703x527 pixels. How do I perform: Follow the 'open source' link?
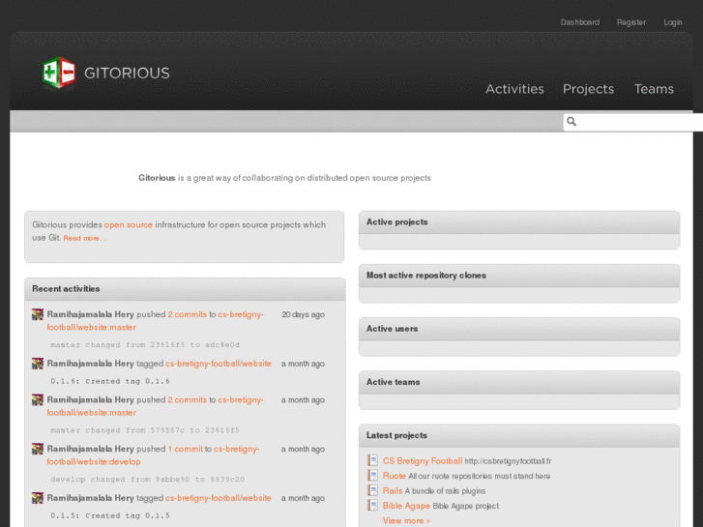pos(129,224)
